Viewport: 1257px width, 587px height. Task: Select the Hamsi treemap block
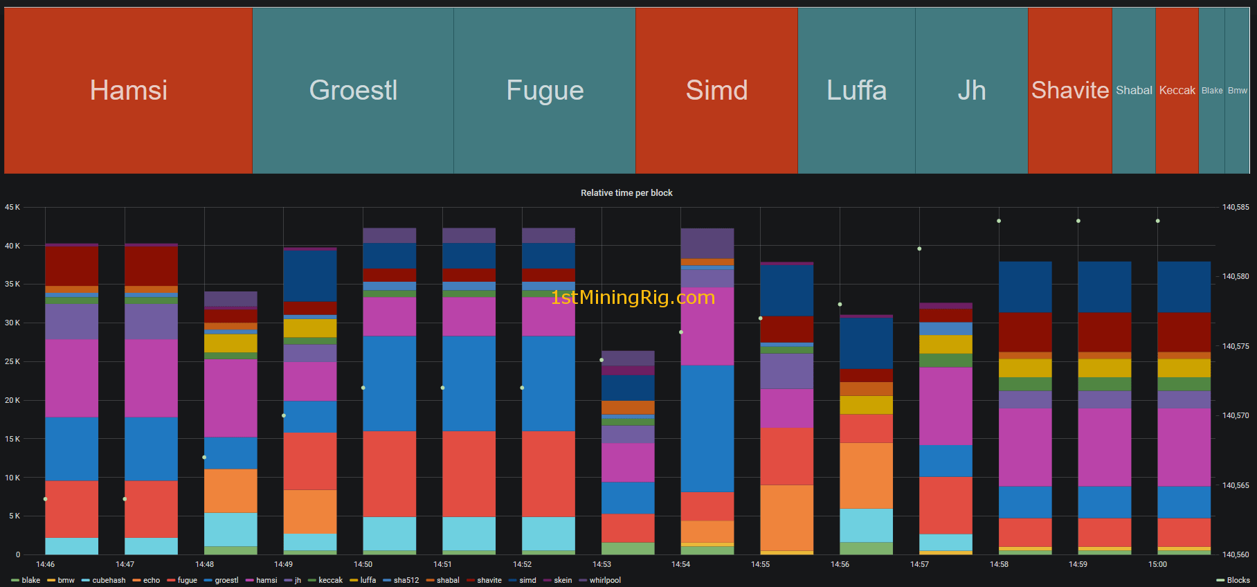tap(128, 90)
